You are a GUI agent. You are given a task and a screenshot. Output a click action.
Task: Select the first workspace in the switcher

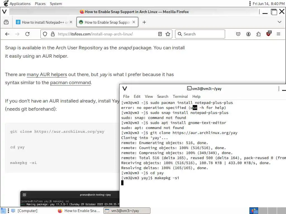coord(254,211)
